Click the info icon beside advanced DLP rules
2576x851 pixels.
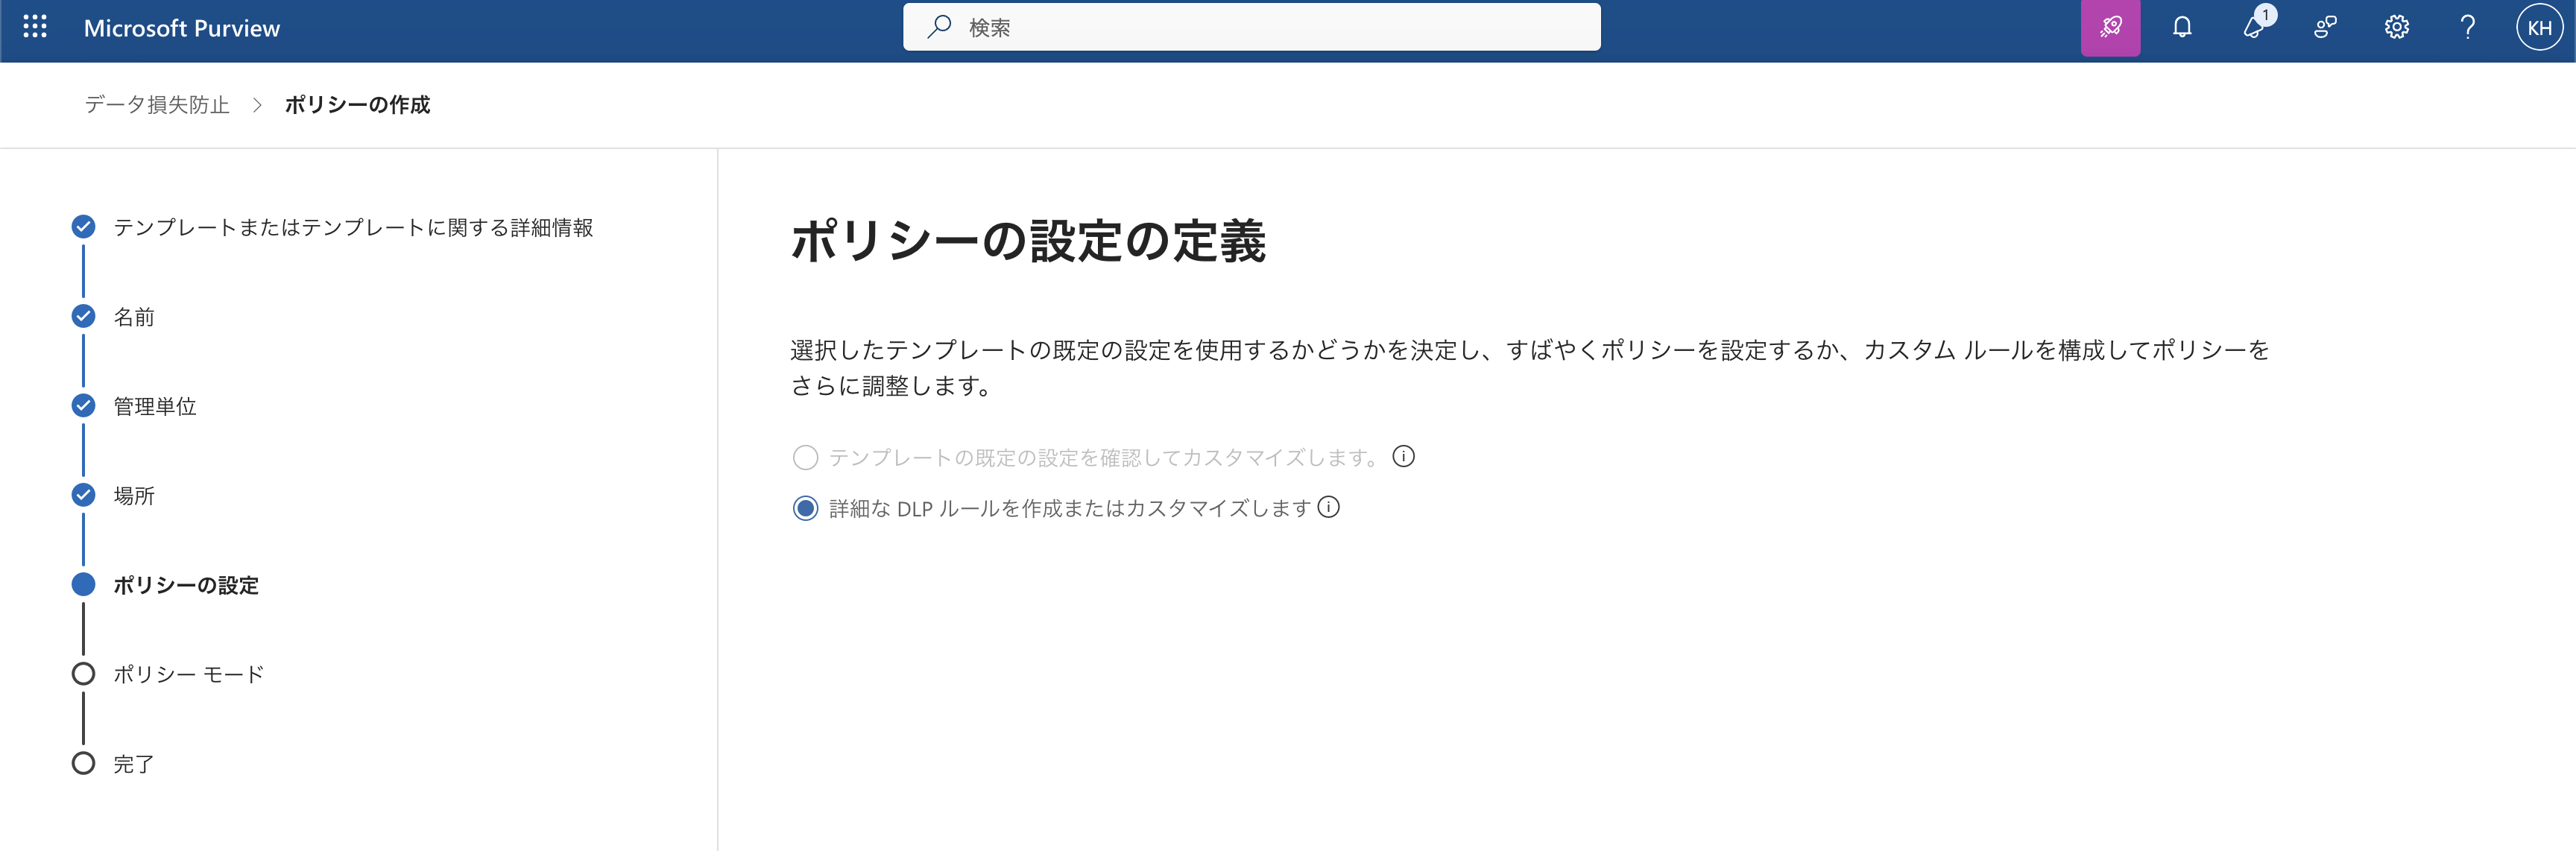coord(1328,507)
